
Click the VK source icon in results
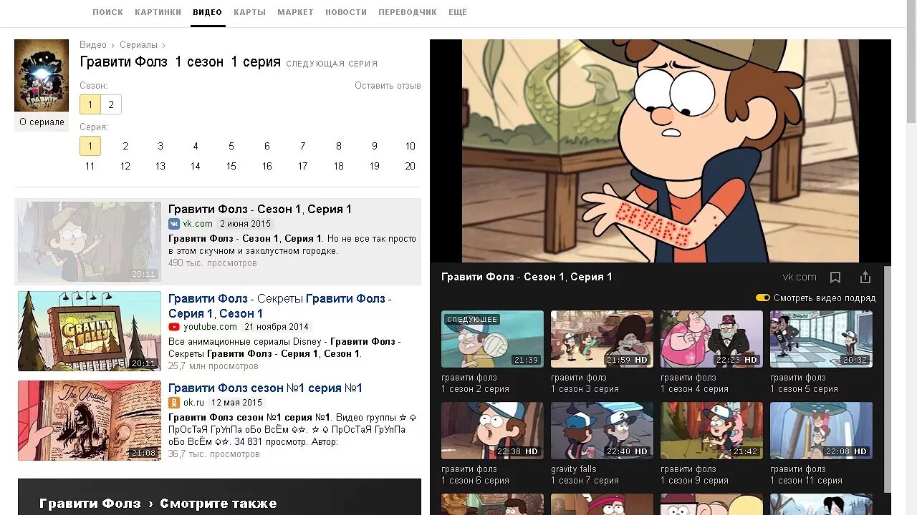click(174, 224)
